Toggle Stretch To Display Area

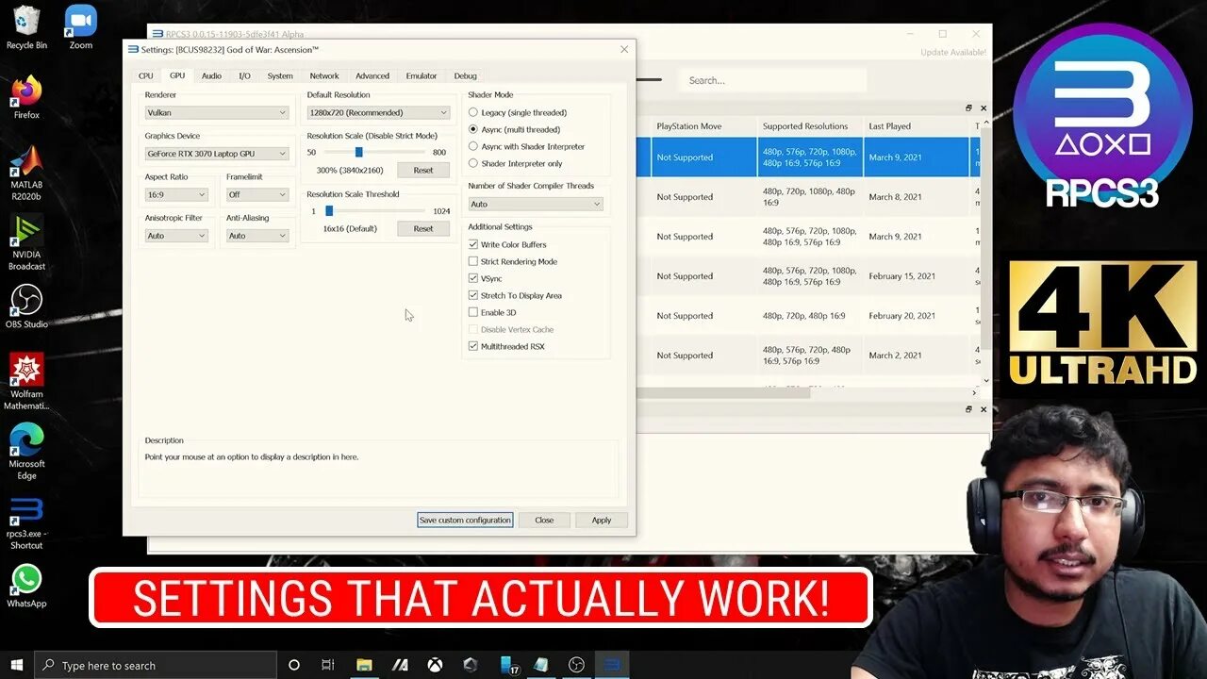(x=515, y=295)
